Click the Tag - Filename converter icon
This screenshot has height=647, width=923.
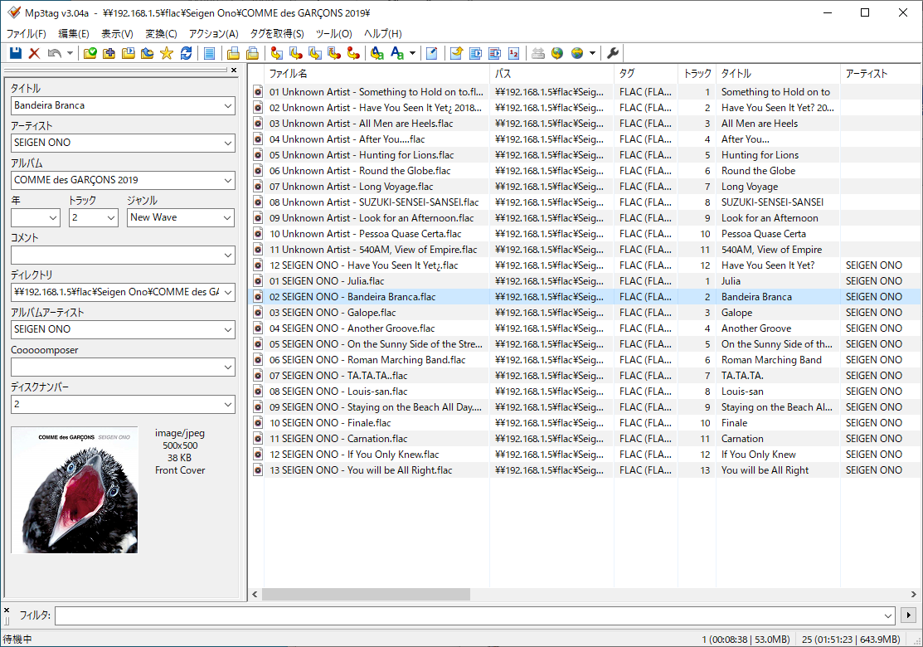277,53
